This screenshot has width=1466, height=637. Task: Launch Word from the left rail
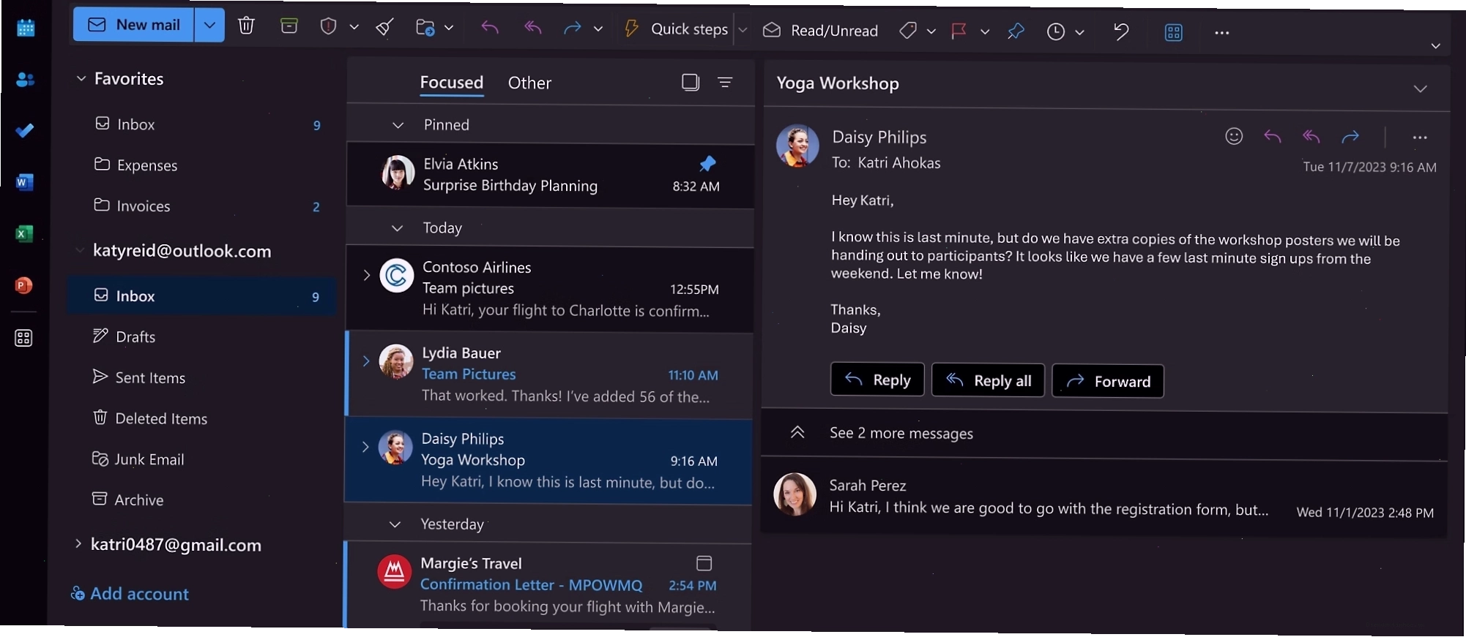coord(24,182)
